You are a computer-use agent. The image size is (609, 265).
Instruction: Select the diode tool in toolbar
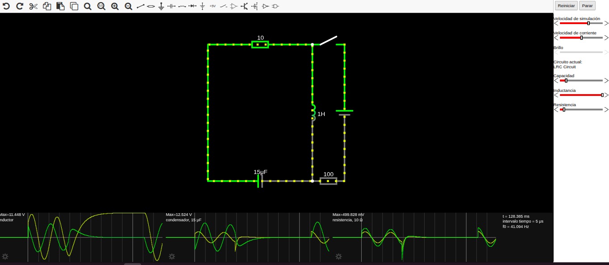(x=192, y=6)
